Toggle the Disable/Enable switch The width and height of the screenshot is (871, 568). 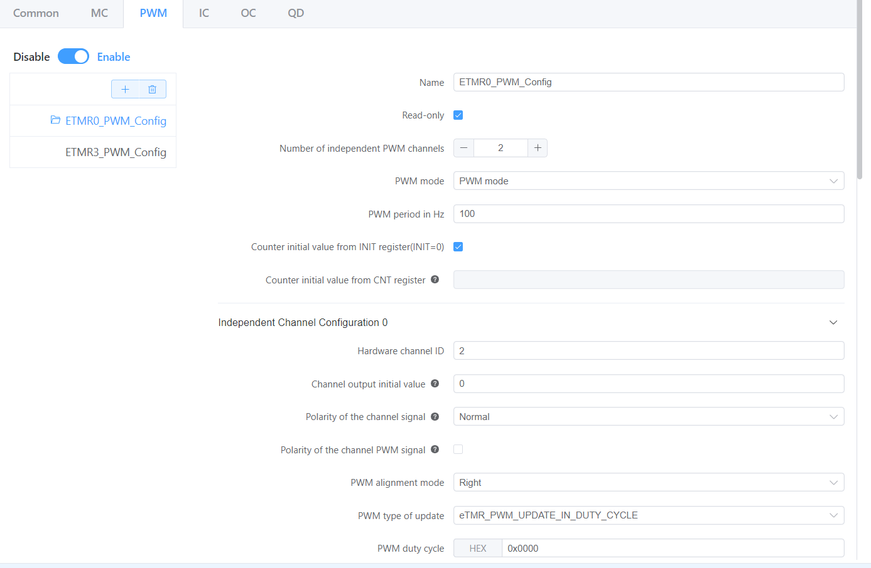73,56
